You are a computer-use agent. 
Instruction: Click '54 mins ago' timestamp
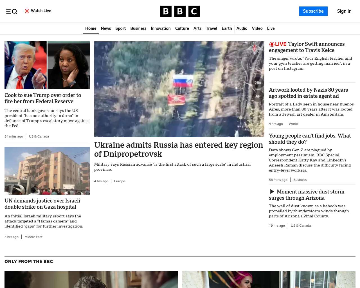pyautogui.click(x=14, y=136)
